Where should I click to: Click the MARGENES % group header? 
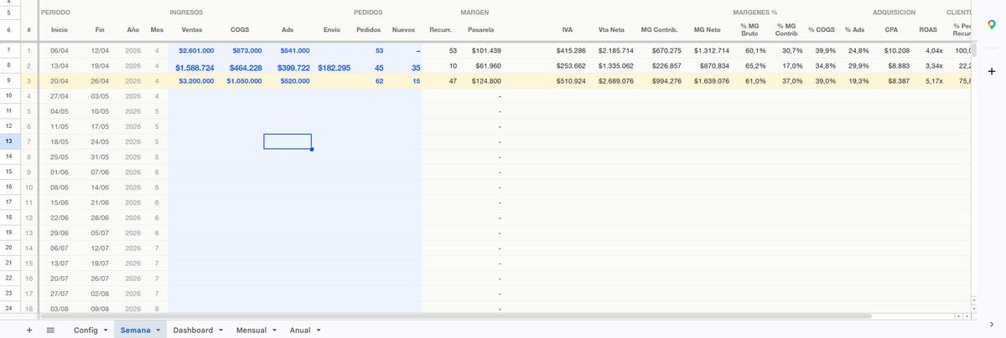(x=755, y=13)
